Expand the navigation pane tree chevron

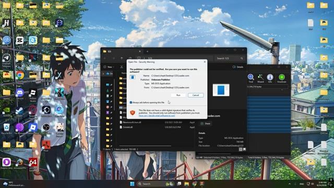point(103,74)
